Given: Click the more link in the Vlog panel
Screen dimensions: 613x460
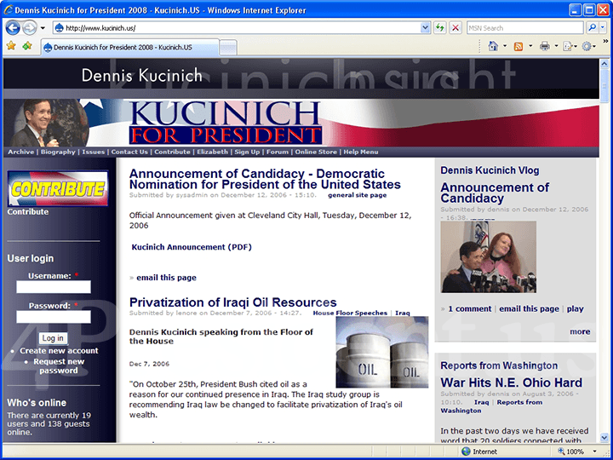Looking at the screenshot, I should tap(580, 331).
